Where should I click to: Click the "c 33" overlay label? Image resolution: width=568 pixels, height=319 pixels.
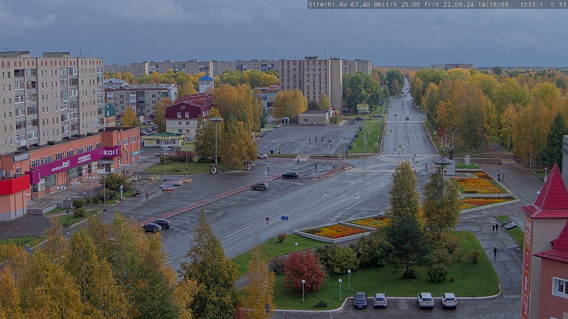coord(559,4)
